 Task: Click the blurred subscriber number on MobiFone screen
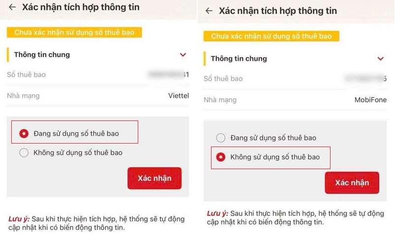[x=366, y=79]
